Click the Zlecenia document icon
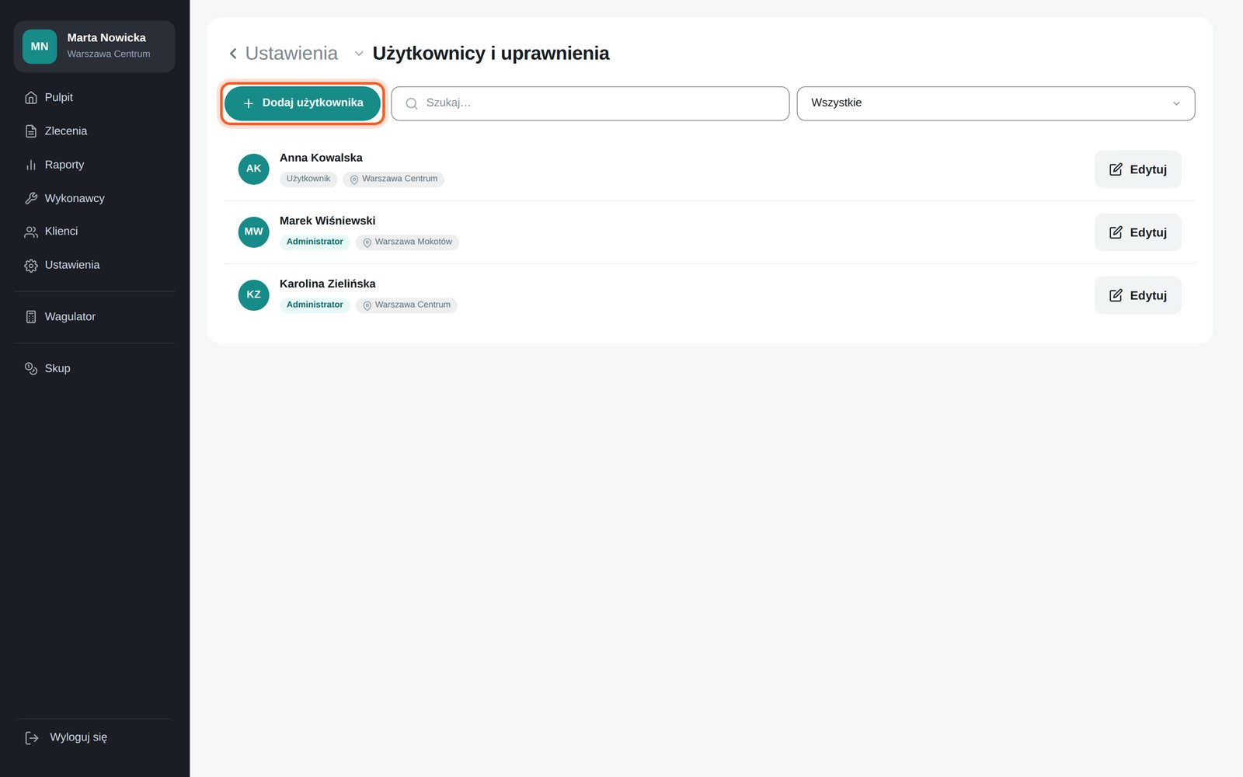Screen dimensions: 1243x777 click(31, 131)
